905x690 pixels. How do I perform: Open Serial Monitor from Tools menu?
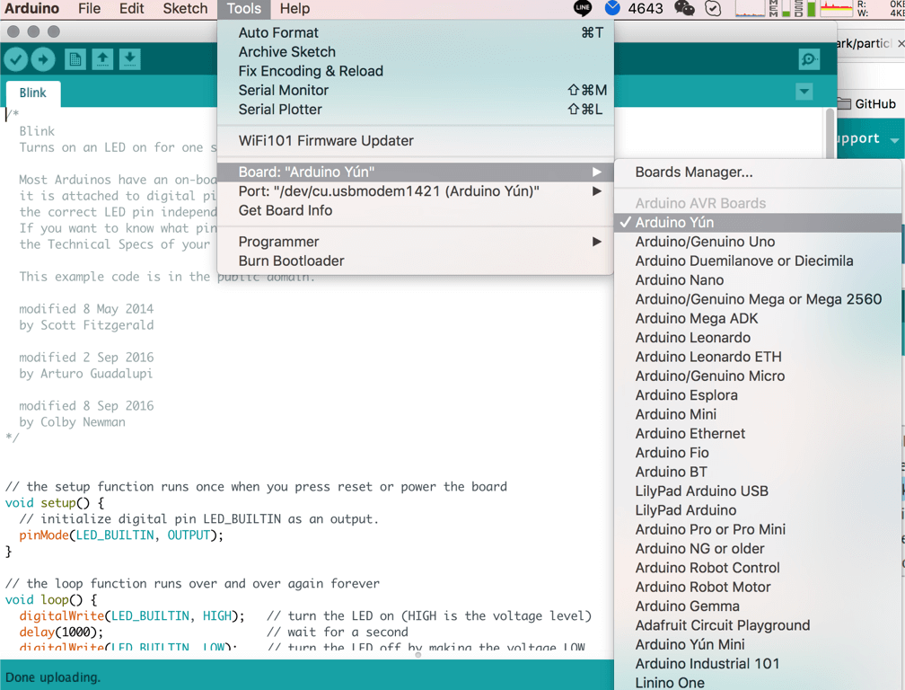click(x=416, y=90)
